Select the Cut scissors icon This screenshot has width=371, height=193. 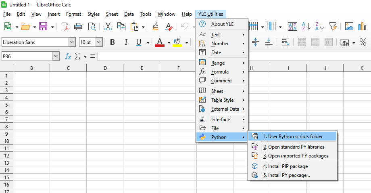click(x=108, y=27)
